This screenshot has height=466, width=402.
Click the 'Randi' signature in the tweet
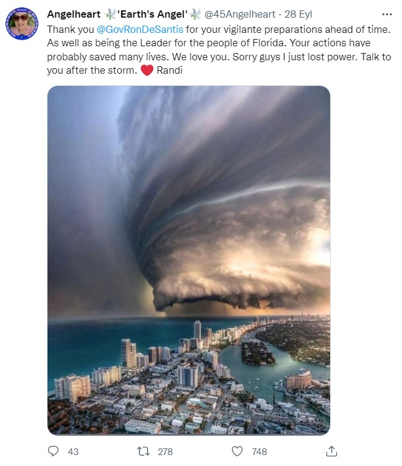(169, 71)
